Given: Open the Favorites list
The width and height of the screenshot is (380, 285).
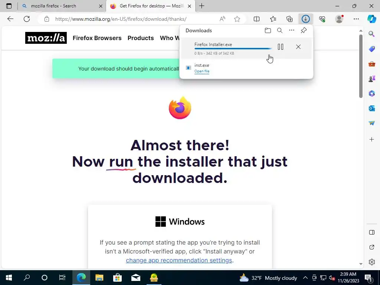Looking at the screenshot, I should 273,19.
